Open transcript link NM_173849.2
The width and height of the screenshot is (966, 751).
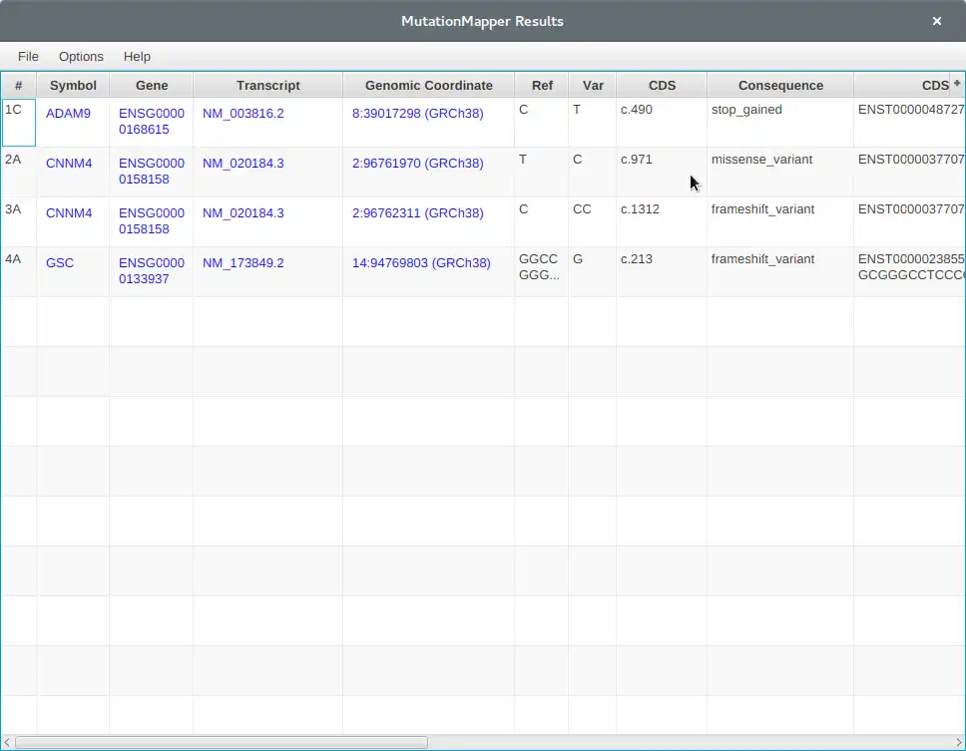(243, 263)
